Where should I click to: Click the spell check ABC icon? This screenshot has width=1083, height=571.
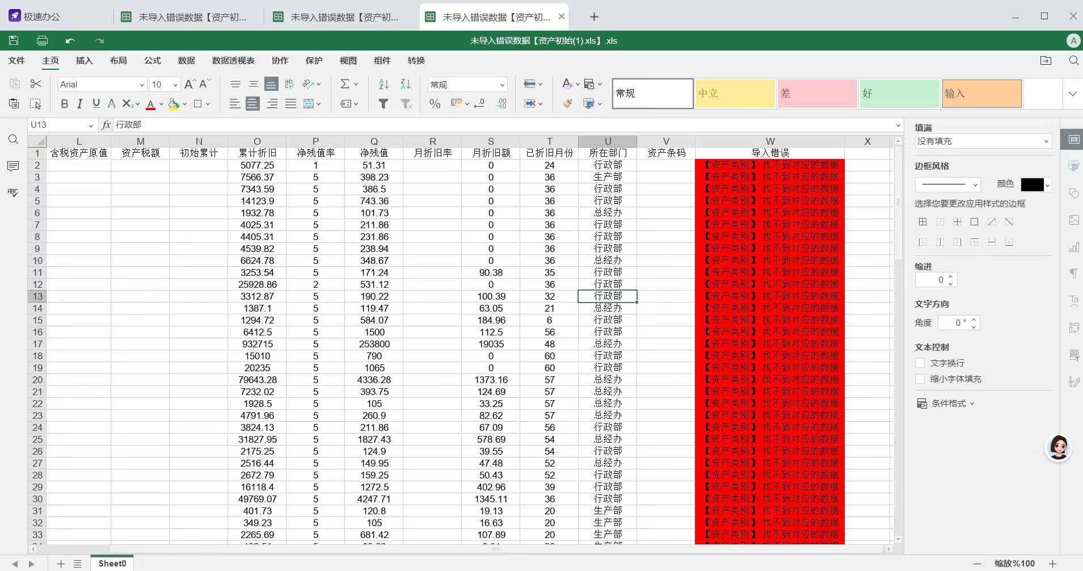13,192
